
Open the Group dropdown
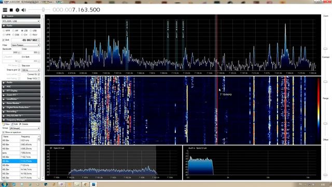coord(25,128)
